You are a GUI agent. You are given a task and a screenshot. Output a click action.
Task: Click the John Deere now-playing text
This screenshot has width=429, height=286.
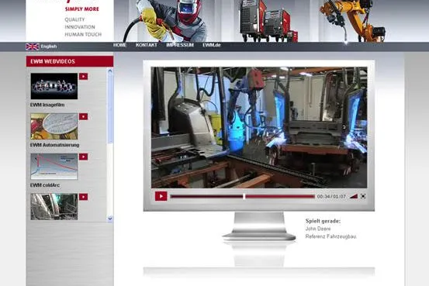[x=318, y=229]
